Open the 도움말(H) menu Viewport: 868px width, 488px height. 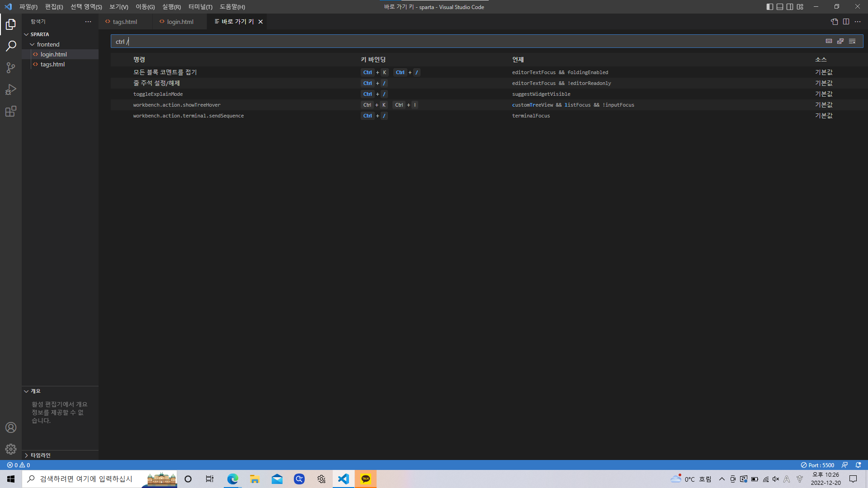[x=232, y=7]
